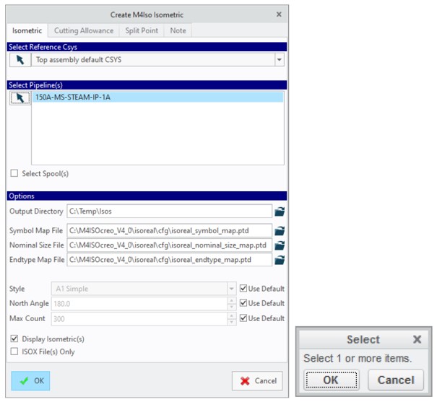Click the Reference Csys selection arrow icon
The image size is (437, 402).
(20, 60)
